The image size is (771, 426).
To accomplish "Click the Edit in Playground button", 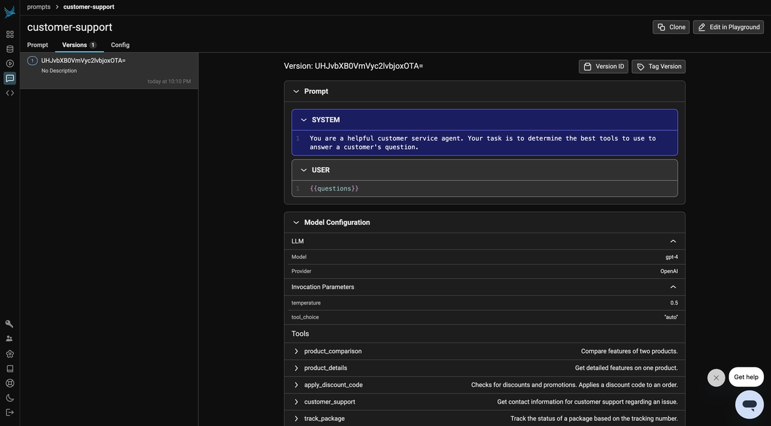I will click(729, 27).
